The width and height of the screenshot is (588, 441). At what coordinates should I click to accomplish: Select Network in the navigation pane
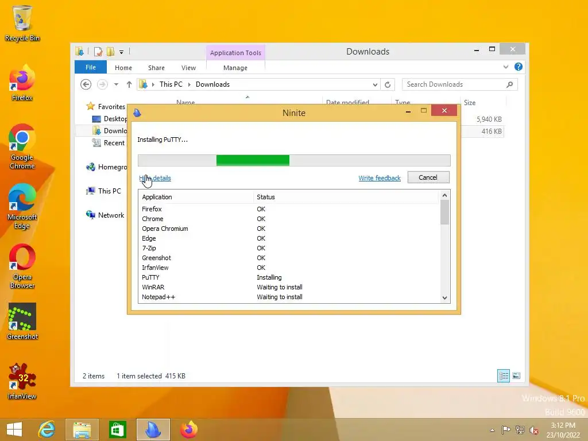pyautogui.click(x=106, y=215)
